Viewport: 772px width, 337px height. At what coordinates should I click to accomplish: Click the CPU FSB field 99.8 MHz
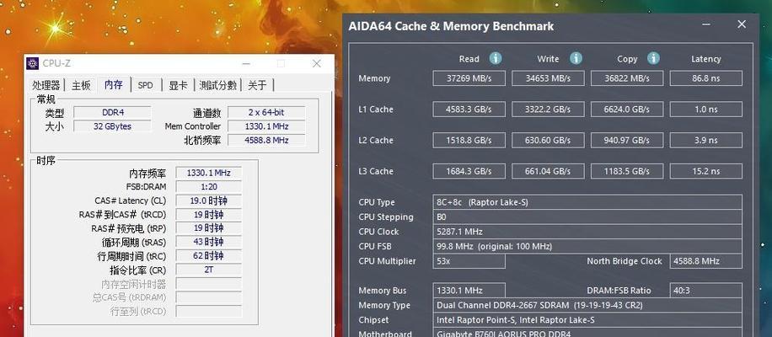point(587,247)
